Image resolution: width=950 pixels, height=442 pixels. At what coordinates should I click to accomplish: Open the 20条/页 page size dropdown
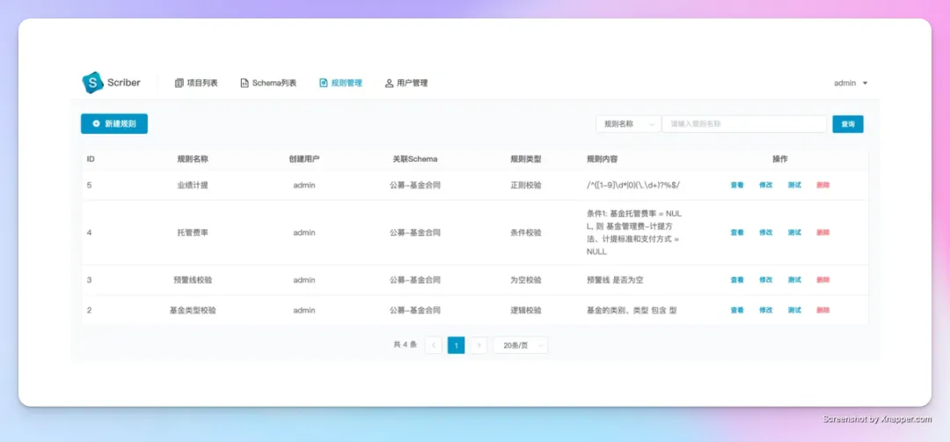click(521, 345)
